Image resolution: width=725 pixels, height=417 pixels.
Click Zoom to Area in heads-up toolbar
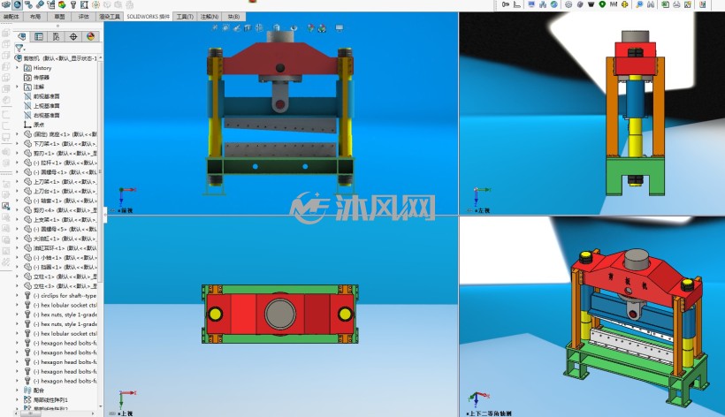225,27
